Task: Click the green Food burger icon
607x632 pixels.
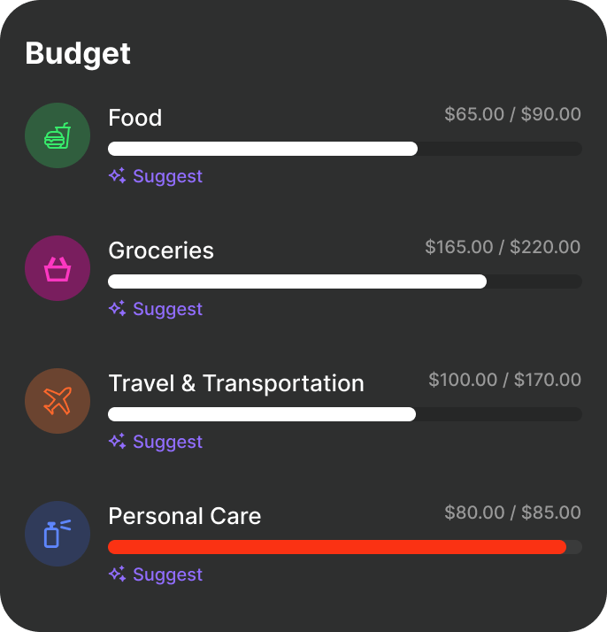Action: [58, 135]
